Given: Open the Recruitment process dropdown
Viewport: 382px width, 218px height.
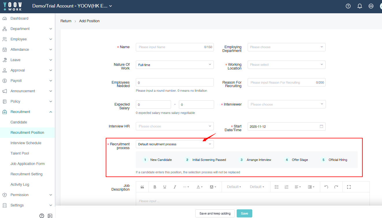Looking at the screenshot, I should click(175, 144).
